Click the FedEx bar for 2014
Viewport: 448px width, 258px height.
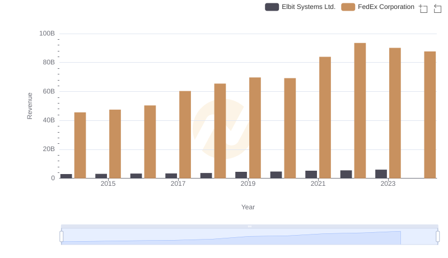point(80,146)
